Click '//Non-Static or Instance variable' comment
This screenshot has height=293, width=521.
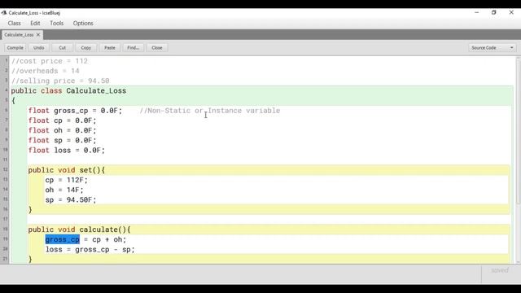[x=210, y=111]
